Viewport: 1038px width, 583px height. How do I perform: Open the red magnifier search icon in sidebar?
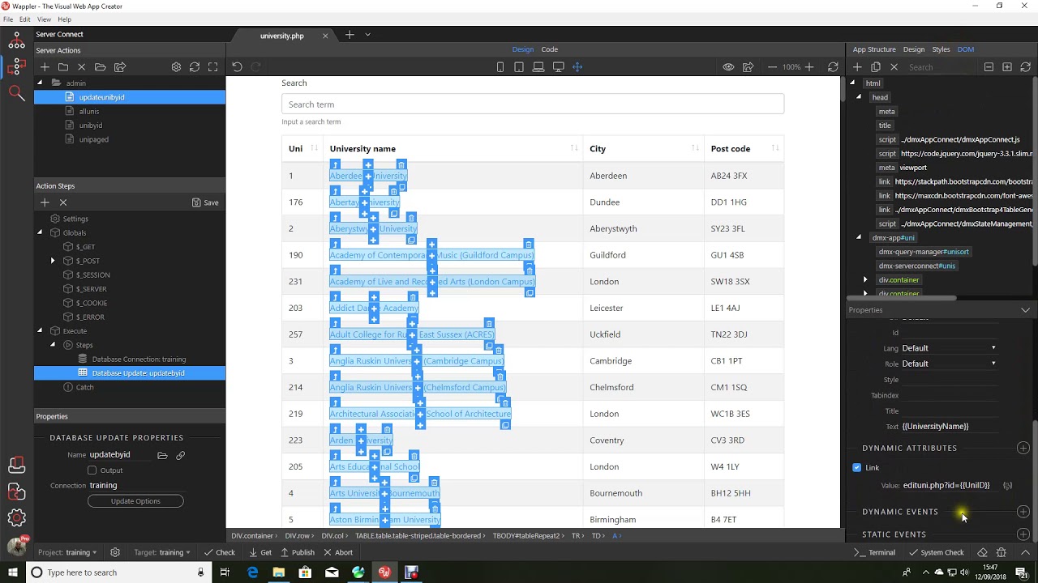pyautogui.click(x=16, y=93)
